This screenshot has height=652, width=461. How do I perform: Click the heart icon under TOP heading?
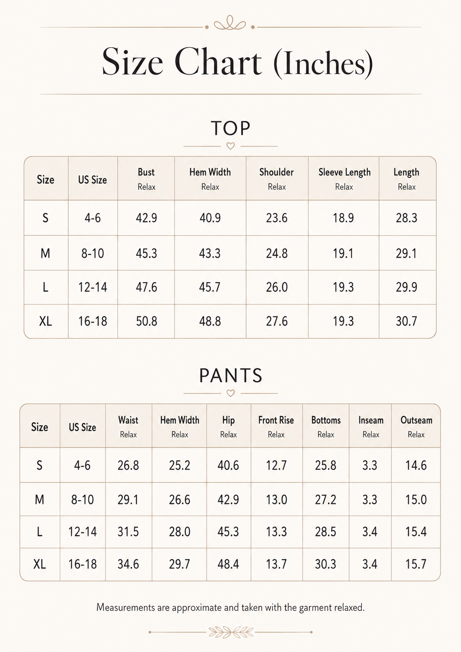coord(231,146)
